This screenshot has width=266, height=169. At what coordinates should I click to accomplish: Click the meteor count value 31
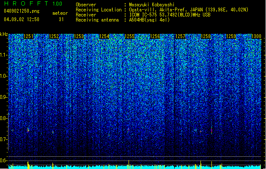pyautogui.click(x=61, y=19)
